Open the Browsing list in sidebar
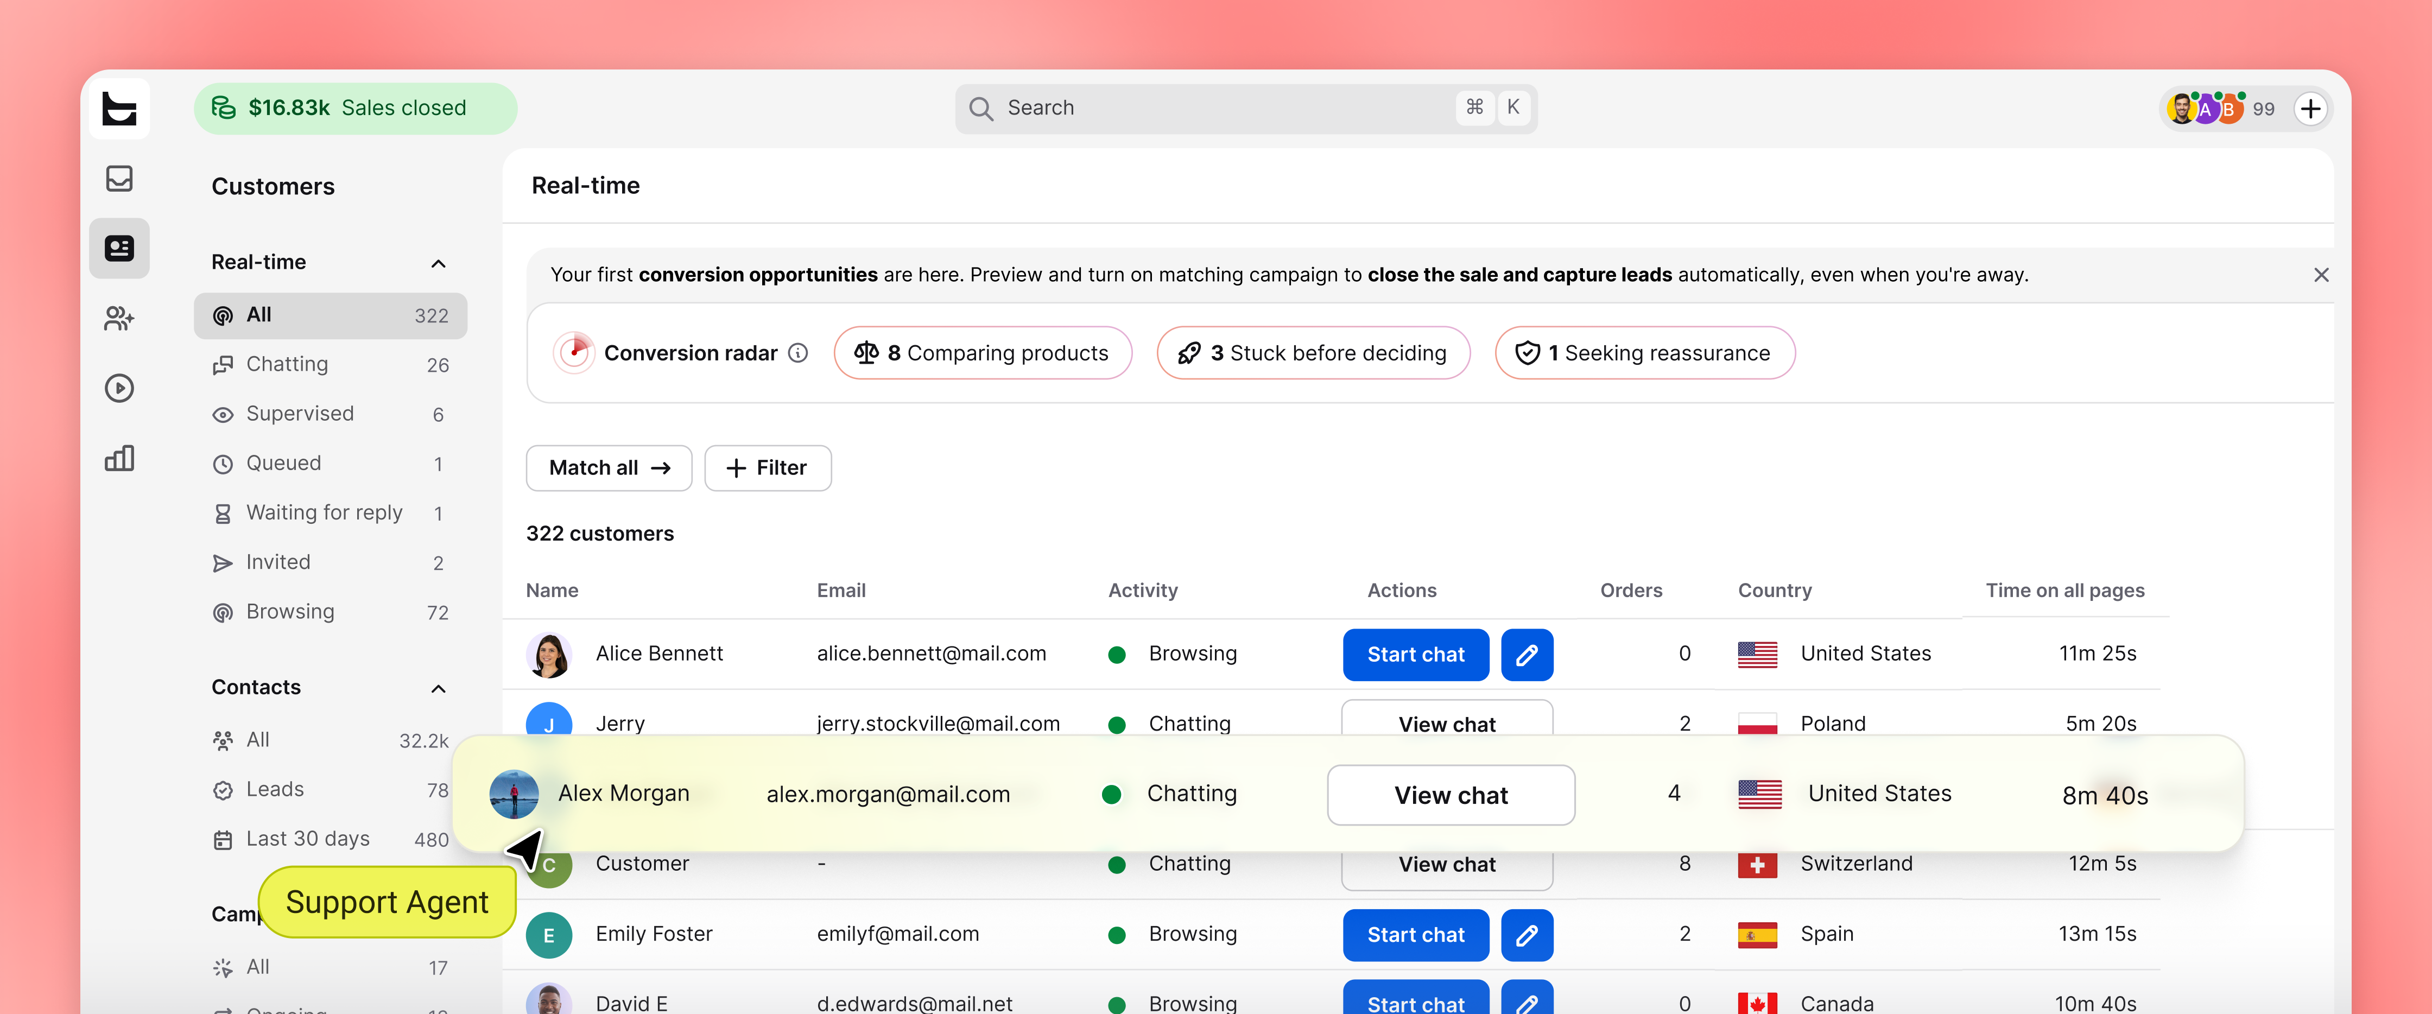This screenshot has height=1014, width=2432. [331, 612]
